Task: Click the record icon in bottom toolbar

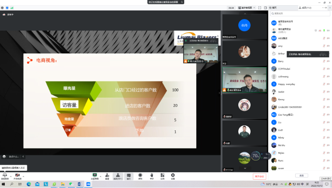Action: [x=140, y=175]
